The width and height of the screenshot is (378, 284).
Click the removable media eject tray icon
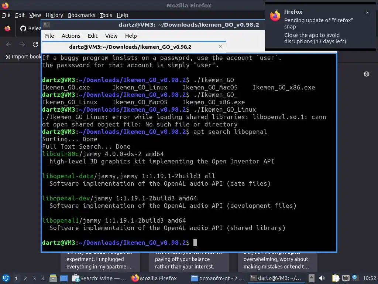[312, 278]
